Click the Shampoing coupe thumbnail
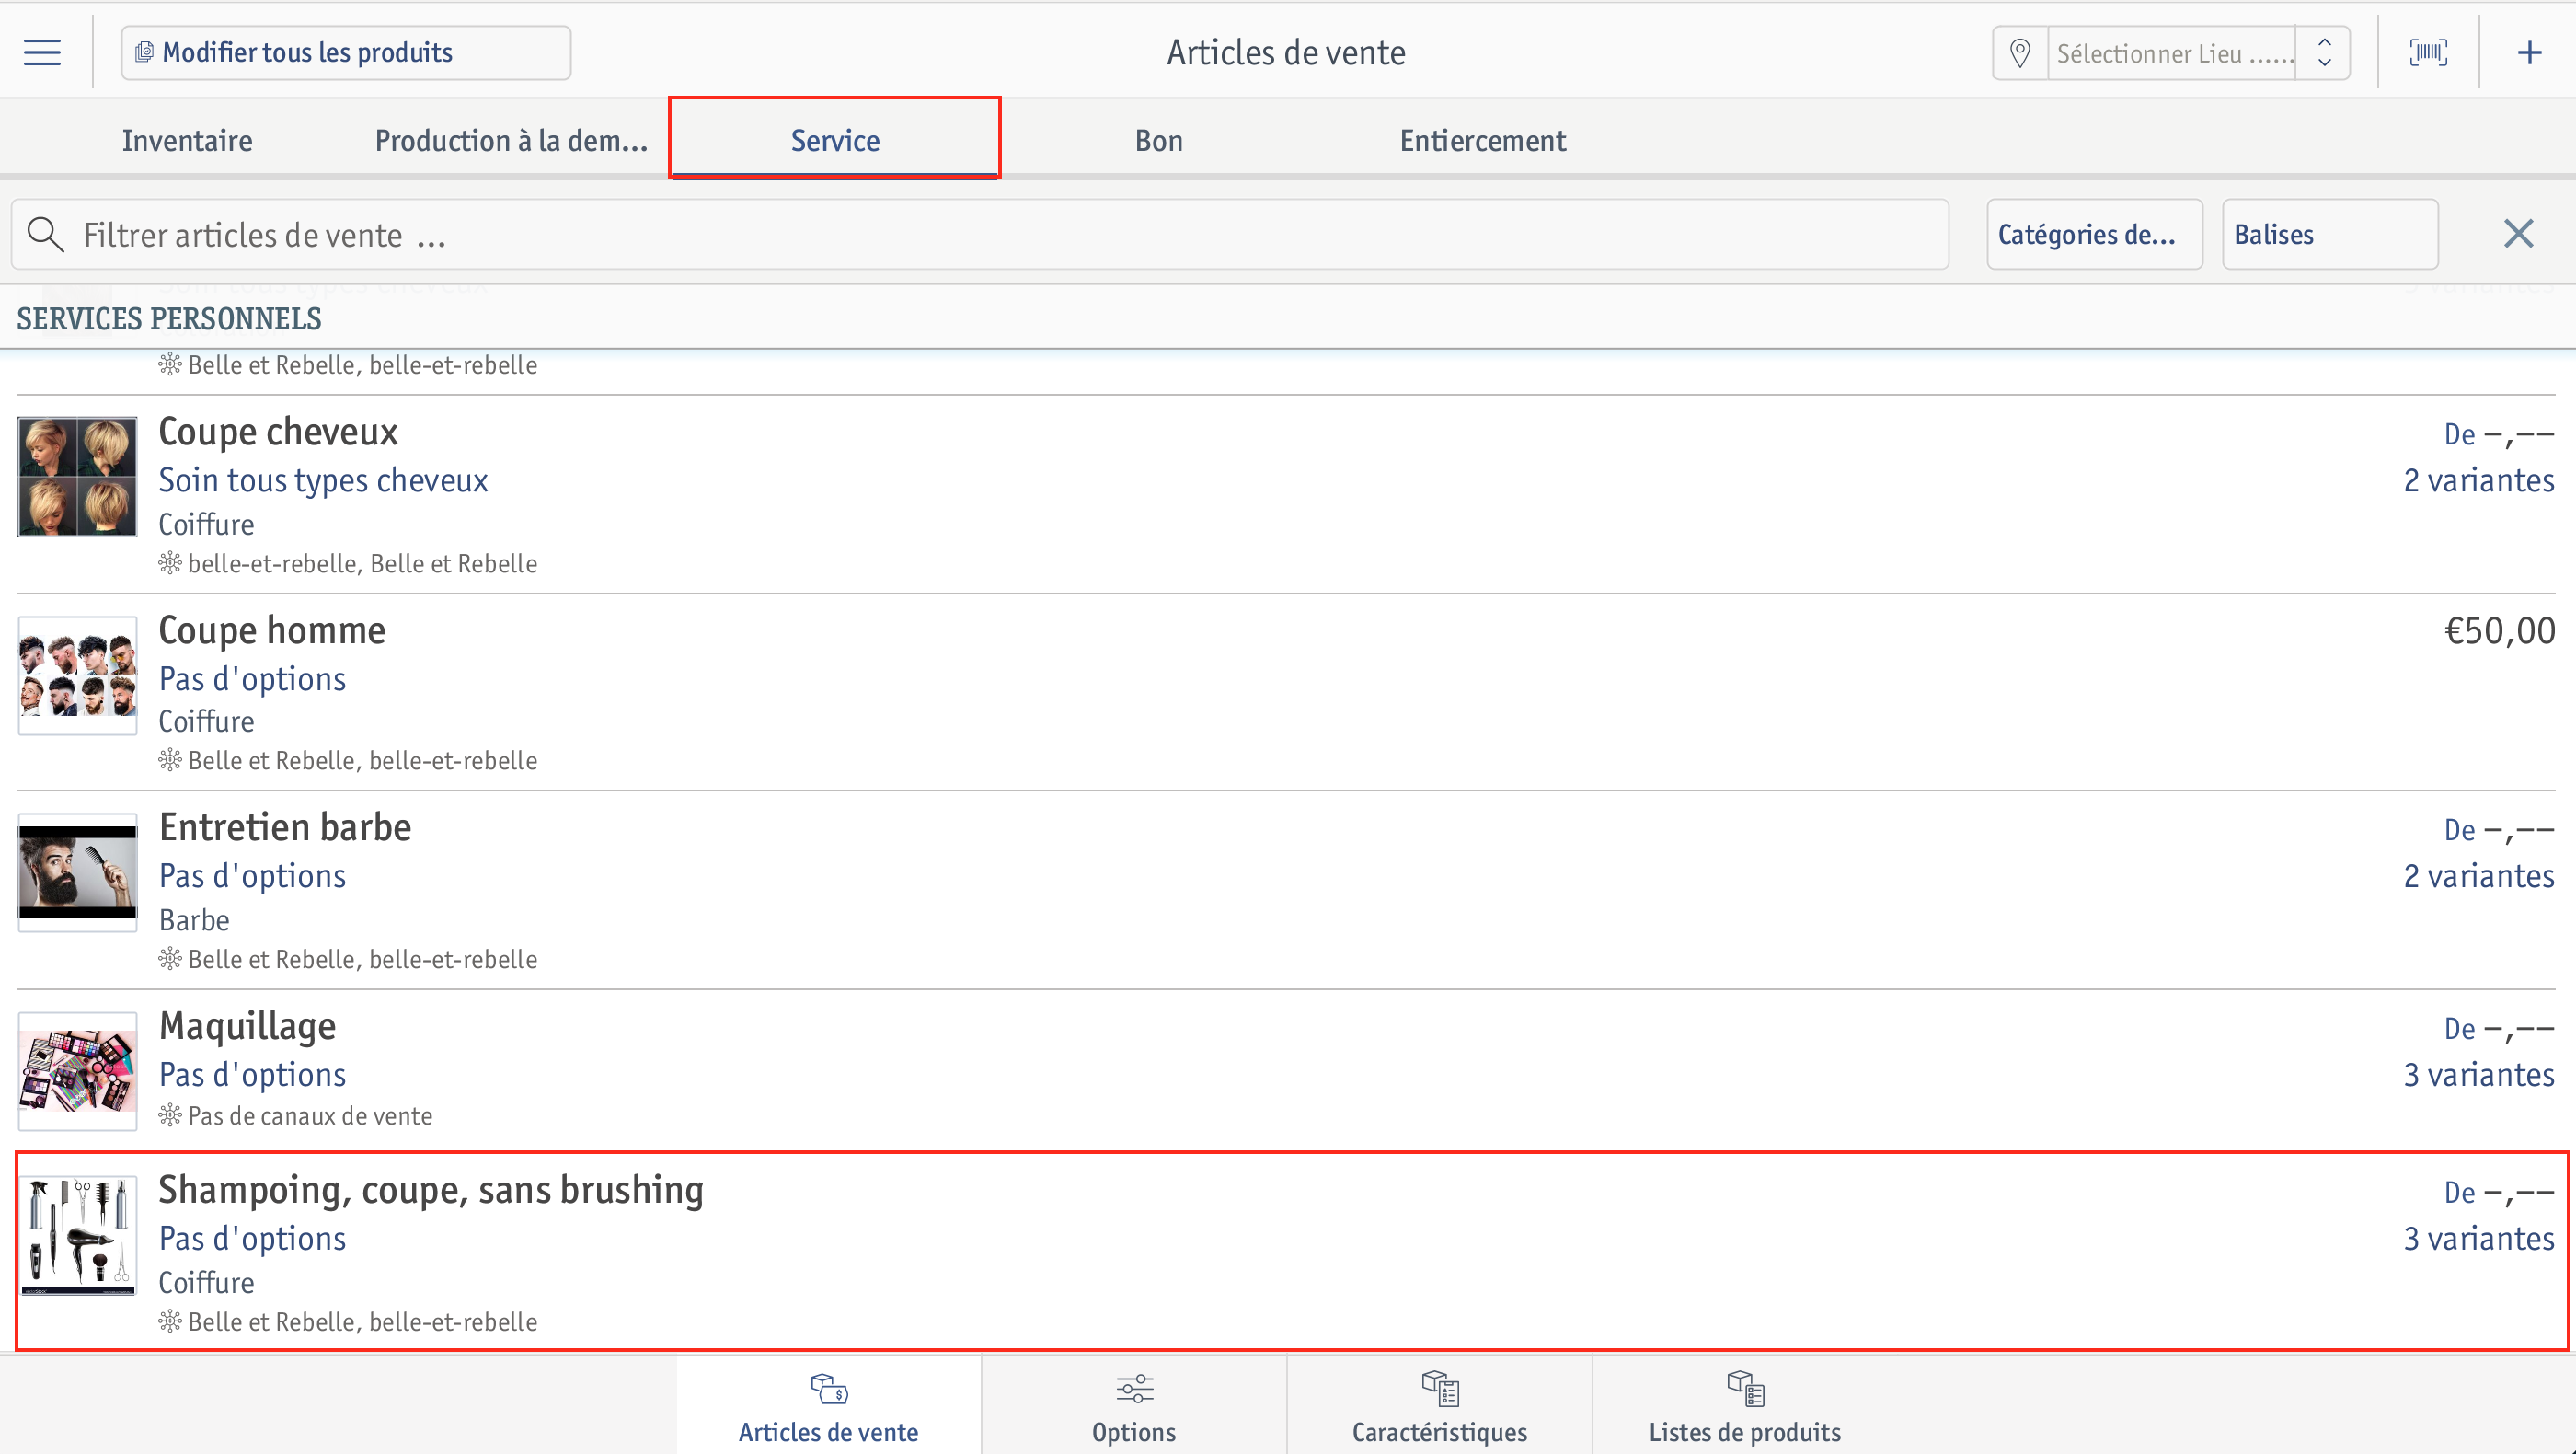The width and height of the screenshot is (2576, 1454). point(77,1235)
